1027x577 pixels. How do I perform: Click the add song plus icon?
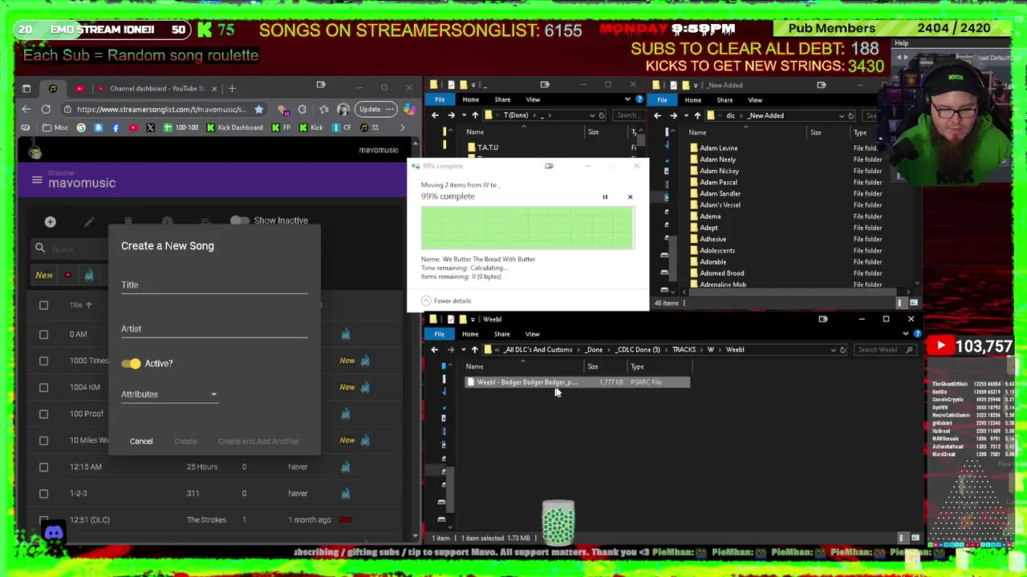pyautogui.click(x=50, y=222)
